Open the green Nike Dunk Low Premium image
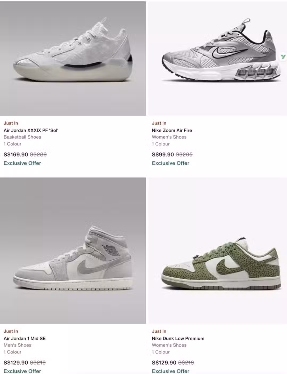Image resolution: width=287 pixels, height=374 pixels. click(x=217, y=251)
